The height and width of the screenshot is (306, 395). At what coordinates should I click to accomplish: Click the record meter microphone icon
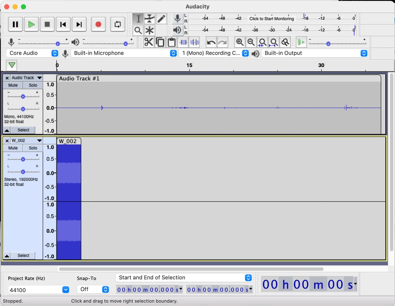[x=177, y=19]
